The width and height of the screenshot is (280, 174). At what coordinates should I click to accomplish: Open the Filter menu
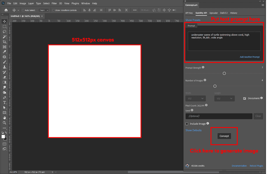pyautogui.click(x=54, y=3)
